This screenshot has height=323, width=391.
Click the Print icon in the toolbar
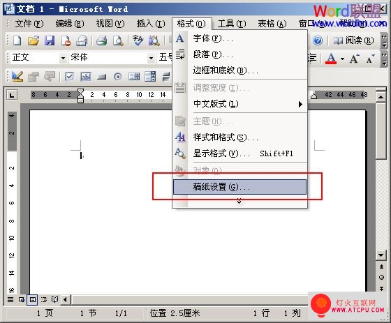click(102, 40)
